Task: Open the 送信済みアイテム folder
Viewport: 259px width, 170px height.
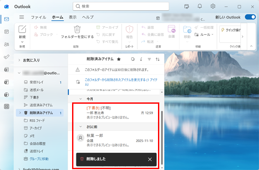Action: click(x=40, y=105)
